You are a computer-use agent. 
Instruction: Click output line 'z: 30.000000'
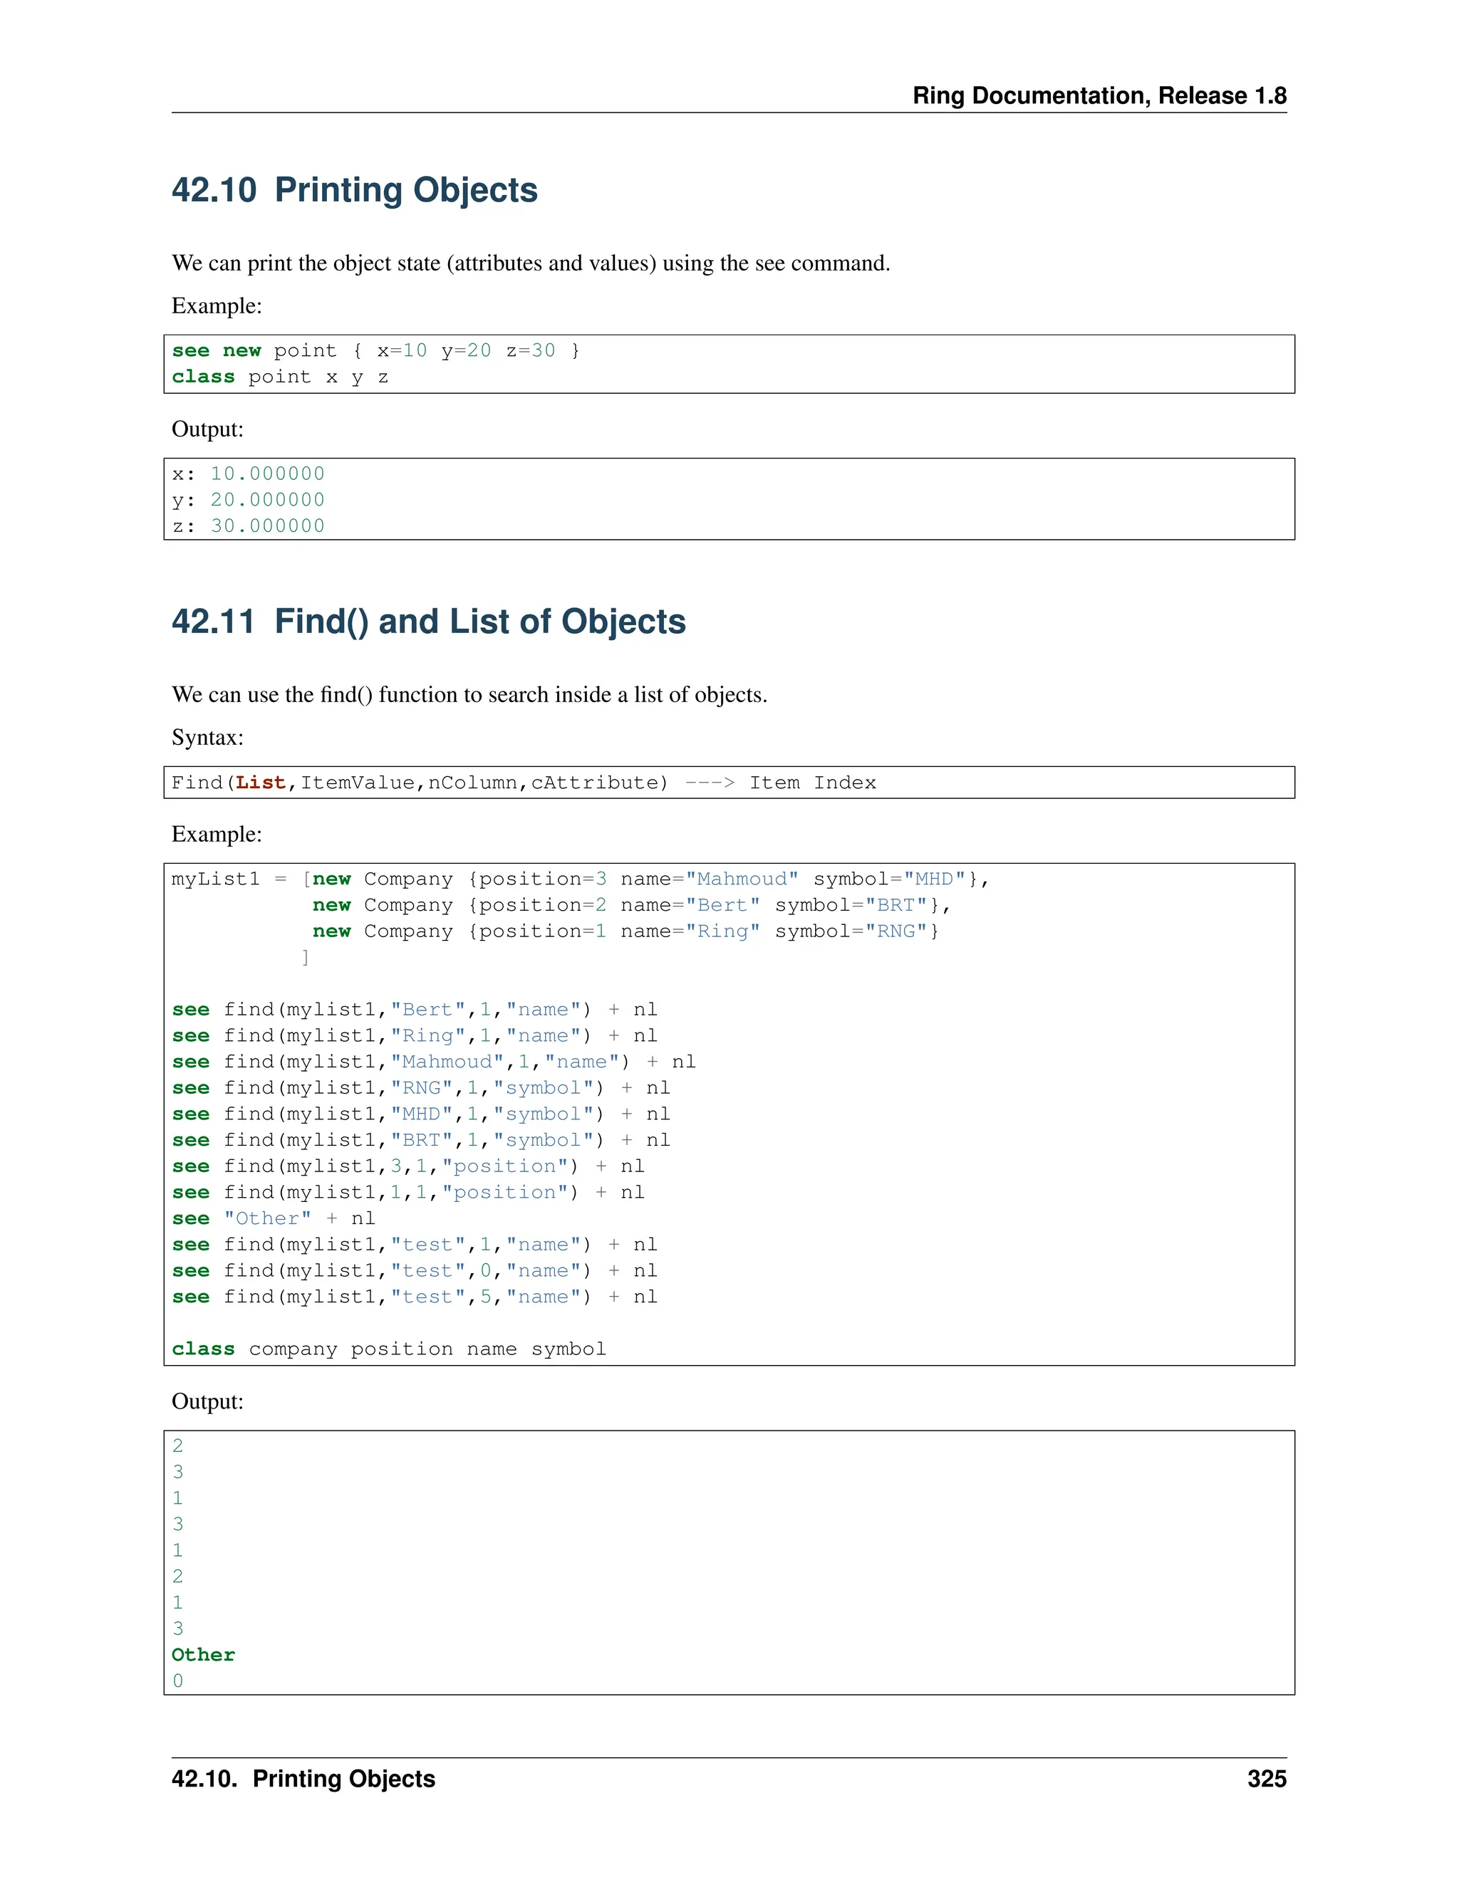click(x=248, y=526)
